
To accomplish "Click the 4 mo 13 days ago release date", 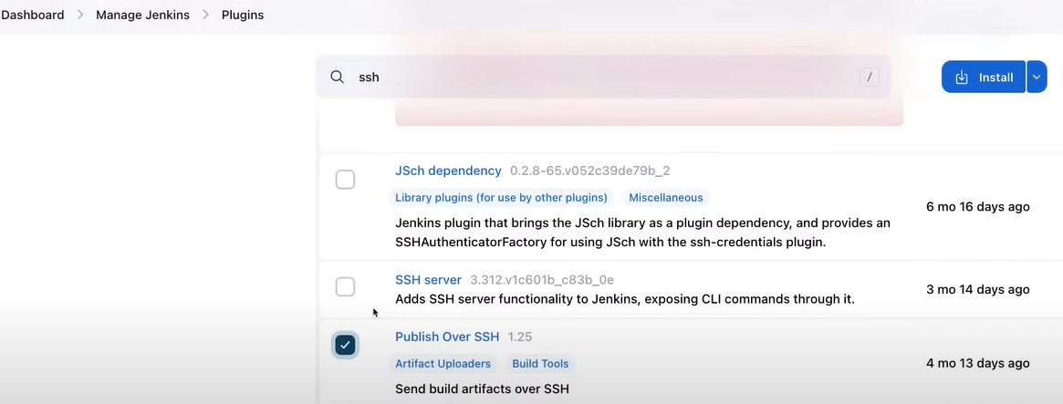I will (x=977, y=363).
